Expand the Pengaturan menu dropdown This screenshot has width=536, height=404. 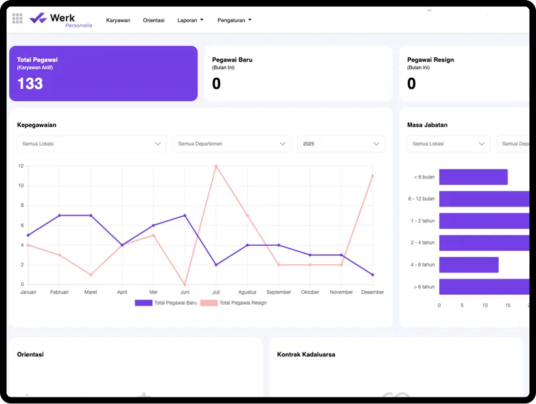coord(234,20)
